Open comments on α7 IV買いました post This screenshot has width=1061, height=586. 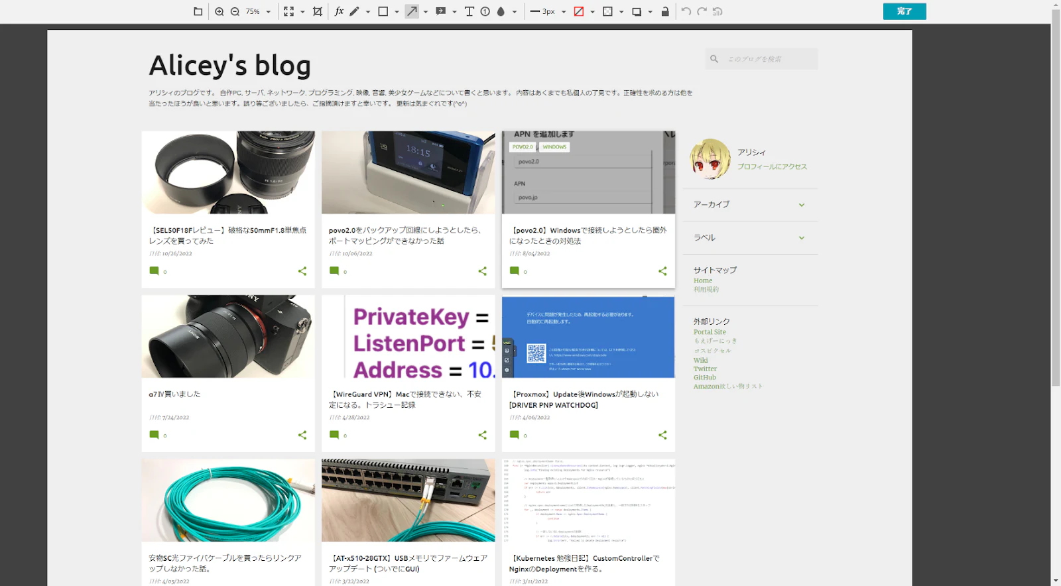pos(154,435)
